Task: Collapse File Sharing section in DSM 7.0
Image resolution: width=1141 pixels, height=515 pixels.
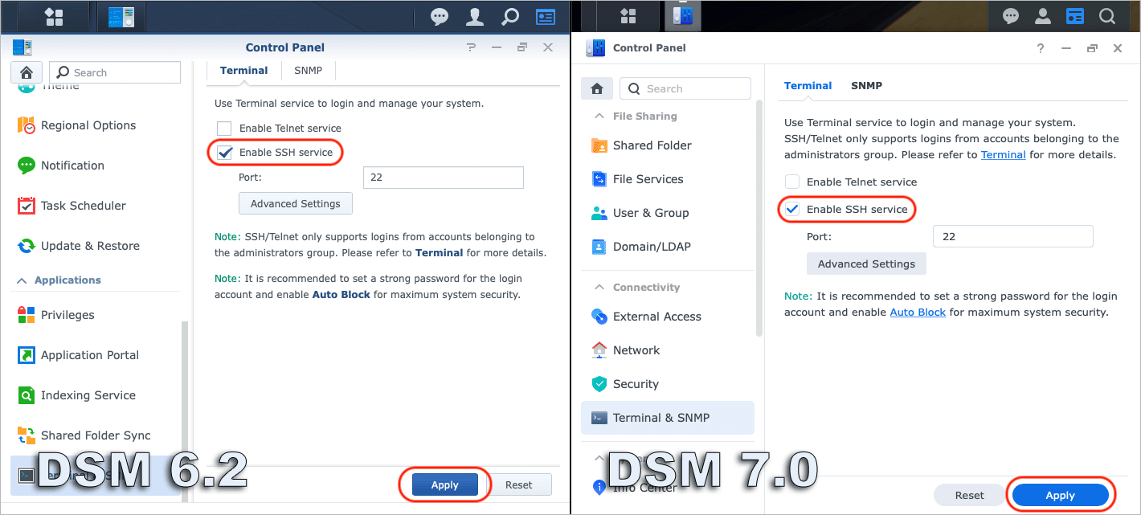Action: click(x=599, y=116)
